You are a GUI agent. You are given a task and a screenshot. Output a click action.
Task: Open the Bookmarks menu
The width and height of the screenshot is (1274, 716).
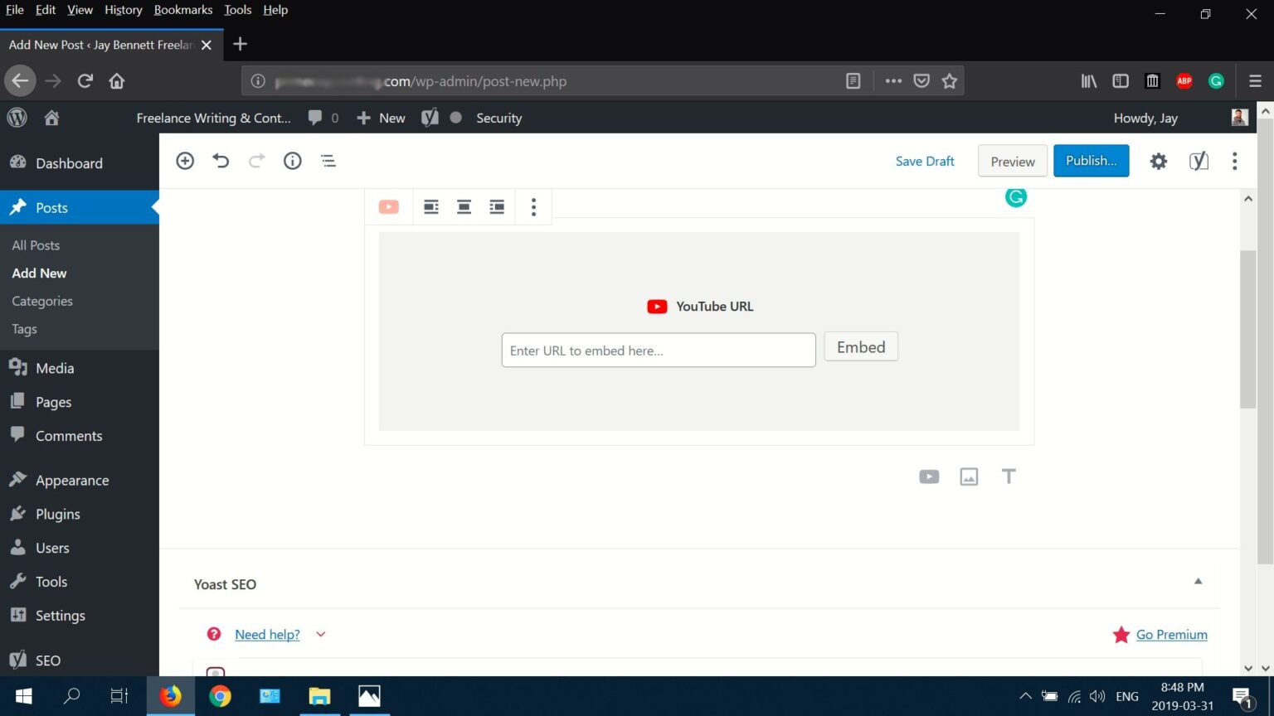coord(183,10)
